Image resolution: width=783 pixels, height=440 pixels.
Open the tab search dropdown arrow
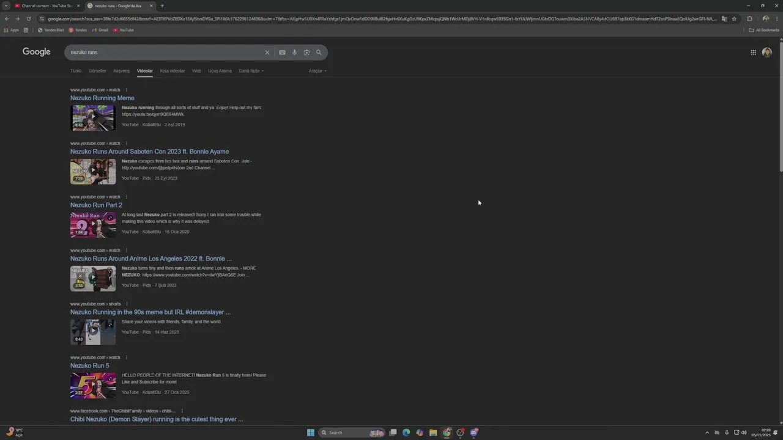pos(6,5)
